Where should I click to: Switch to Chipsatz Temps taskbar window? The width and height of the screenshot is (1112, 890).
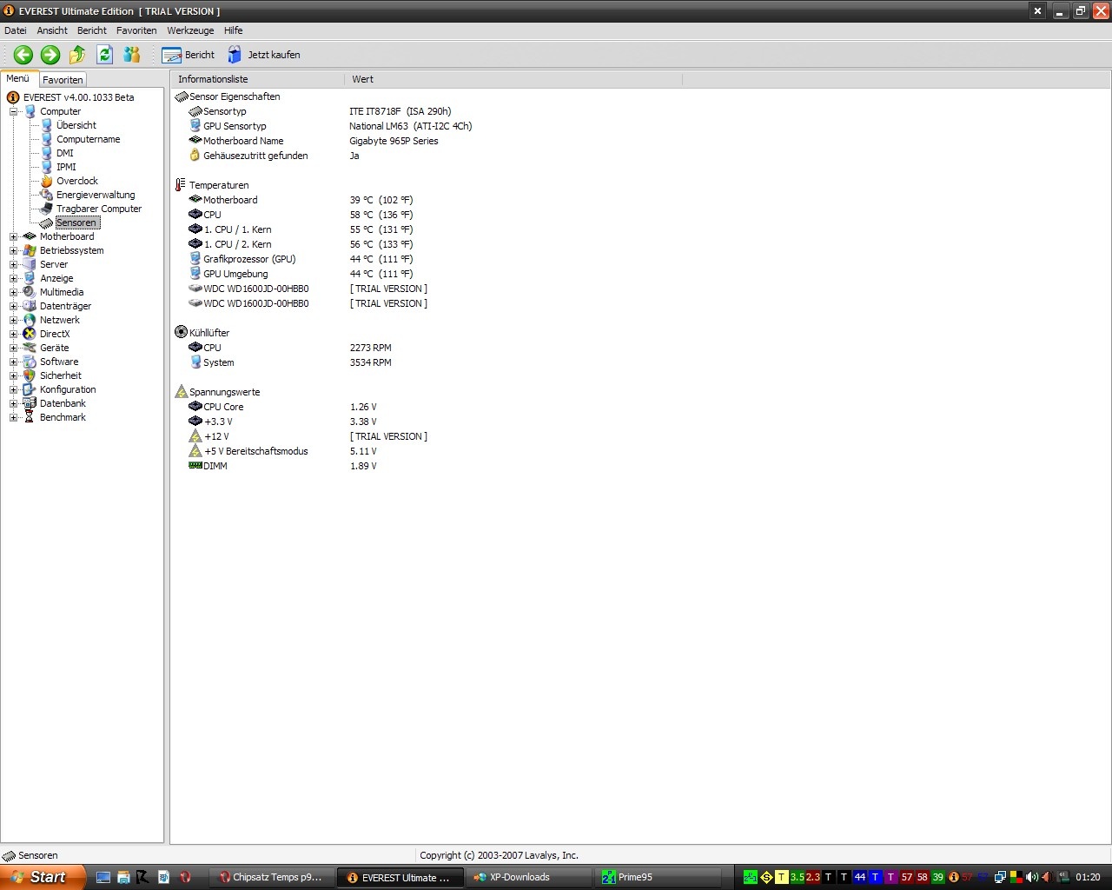pyautogui.click(x=273, y=878)
